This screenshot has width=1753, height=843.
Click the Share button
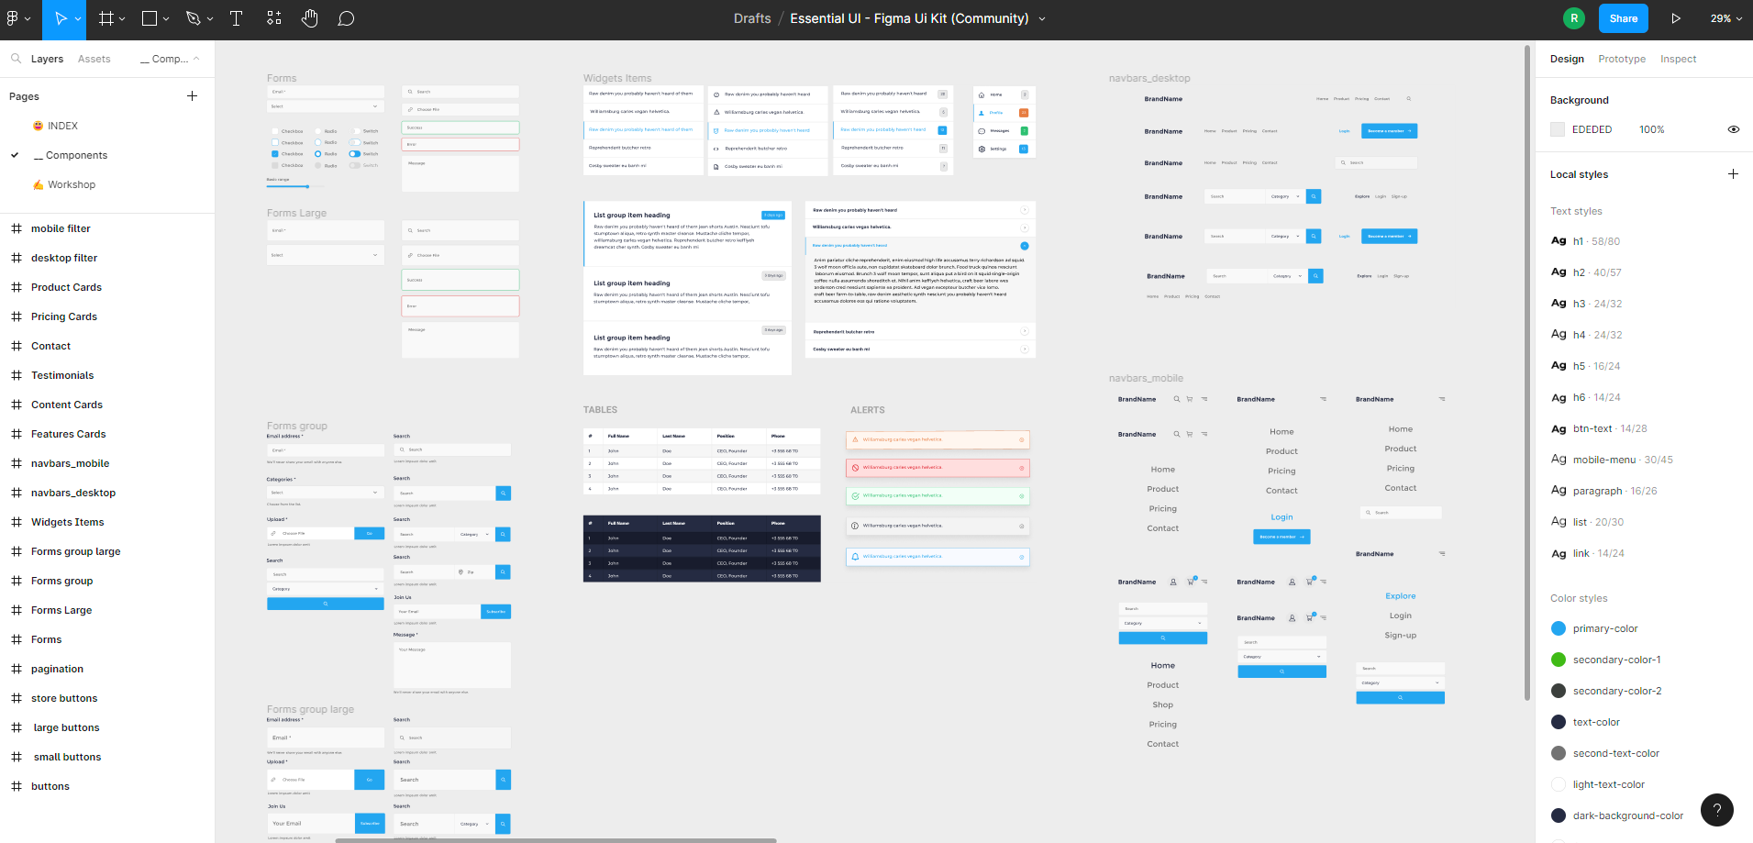(1623, 17)
